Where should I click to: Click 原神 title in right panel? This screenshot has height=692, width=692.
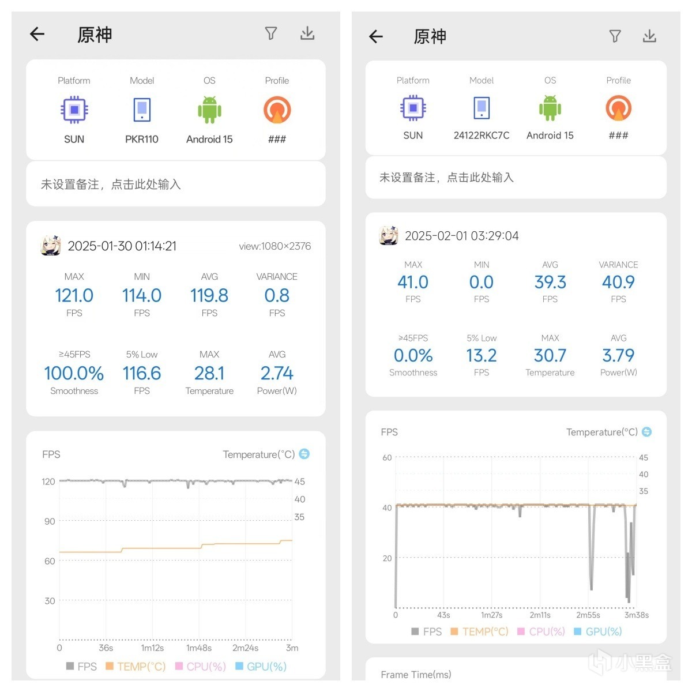tap(430, 37)
